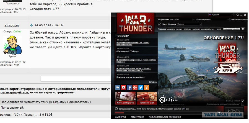Click the 'Страницы:' pagination label
Viewport: 249px width, 123px height.
click(x=6, y=115)
